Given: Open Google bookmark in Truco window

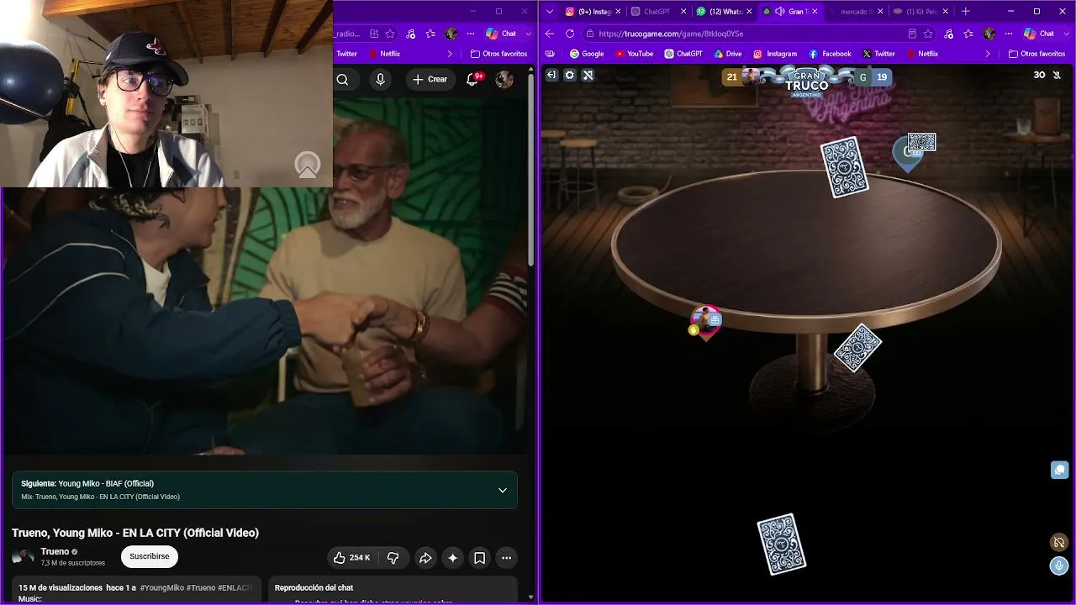Looking at the screenshot, I should (x=587, y=54).
